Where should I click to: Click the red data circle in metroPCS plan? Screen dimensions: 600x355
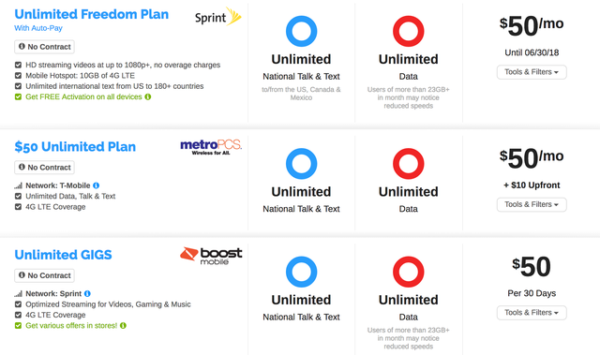[409, 164]
